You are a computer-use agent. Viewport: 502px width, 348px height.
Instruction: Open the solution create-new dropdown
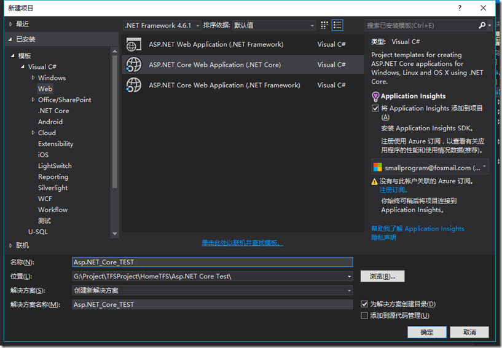coord(213,291)
